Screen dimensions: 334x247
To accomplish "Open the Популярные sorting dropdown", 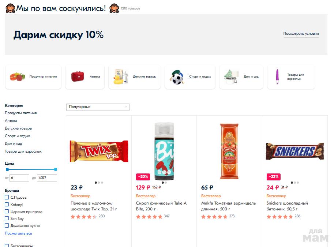I will pyautogui.click(x=98, y=107).
